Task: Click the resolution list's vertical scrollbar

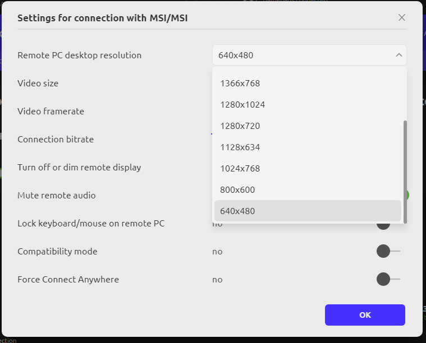Action: click(x=405, y=171)
